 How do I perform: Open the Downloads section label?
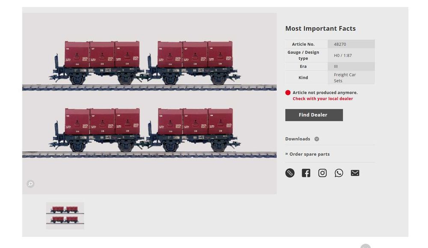297,139
